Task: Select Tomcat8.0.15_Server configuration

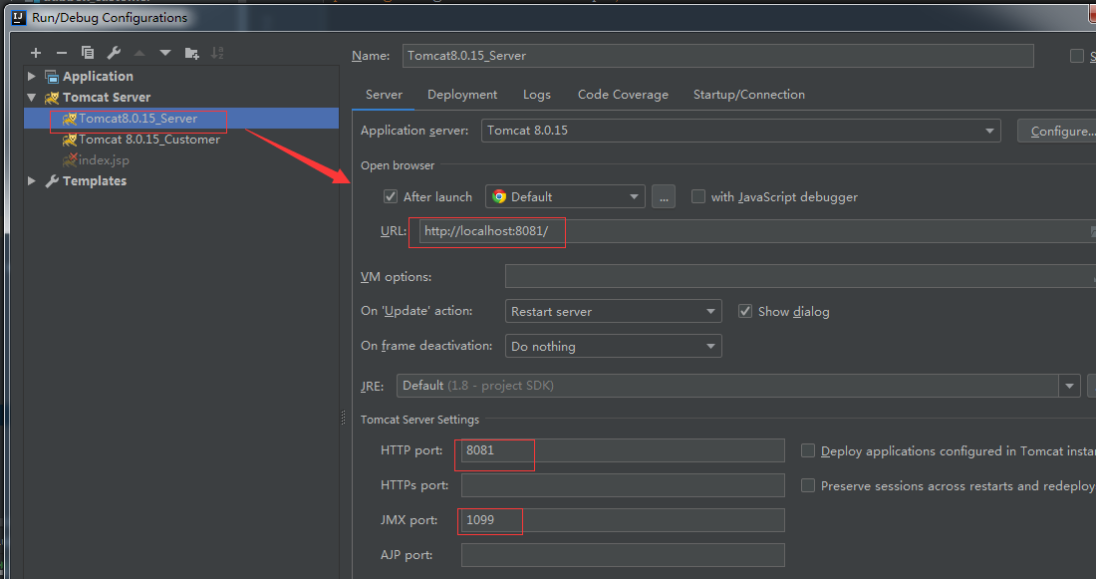Action: 181,119
